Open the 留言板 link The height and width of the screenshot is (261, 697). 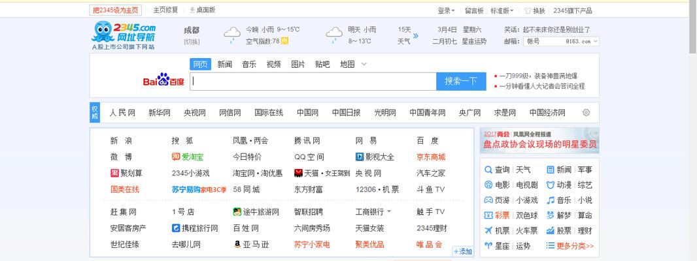click(x=474, y=10)
